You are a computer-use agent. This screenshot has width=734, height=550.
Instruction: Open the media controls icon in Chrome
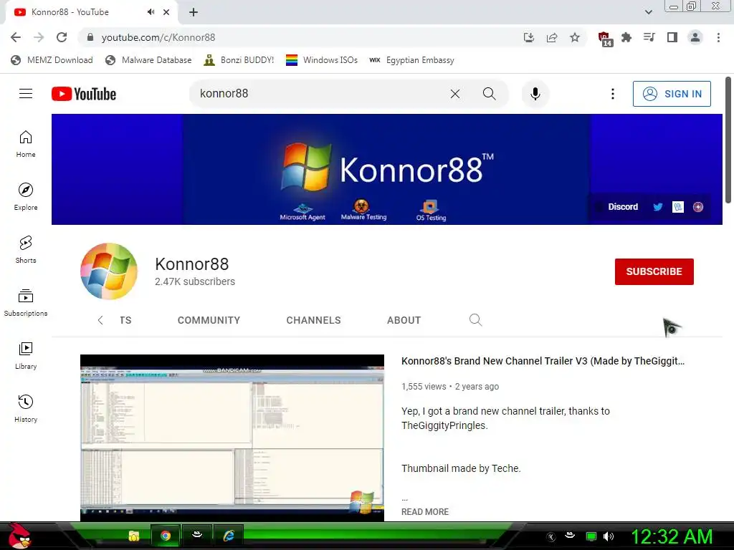(x=649, y=37)
